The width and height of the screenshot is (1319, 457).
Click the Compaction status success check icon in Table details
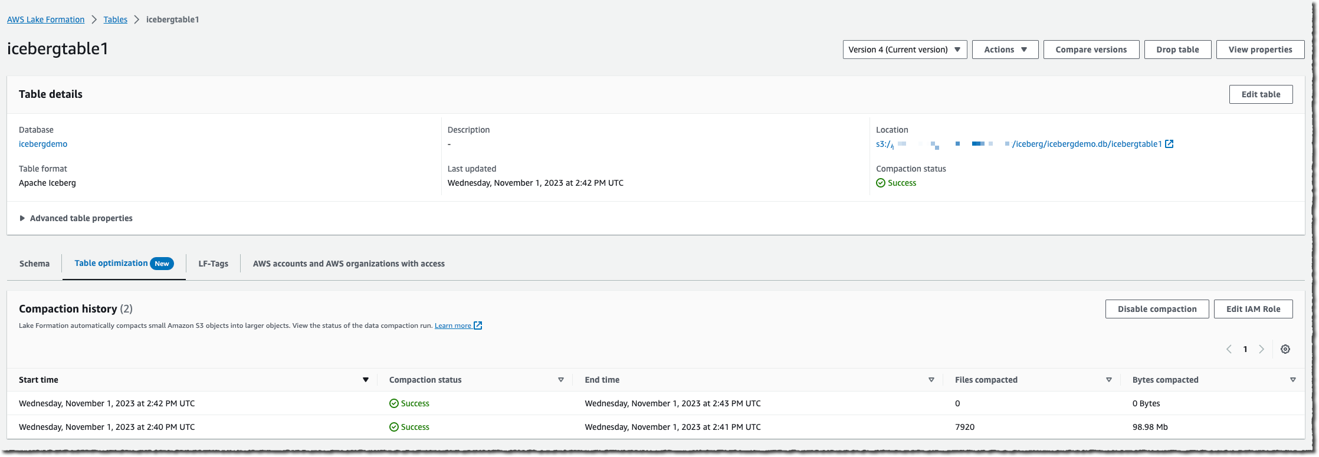[x=881, y=183]
